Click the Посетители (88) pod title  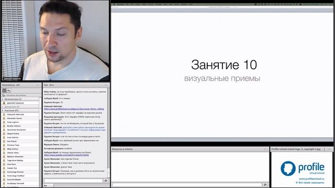coord(11,85)
